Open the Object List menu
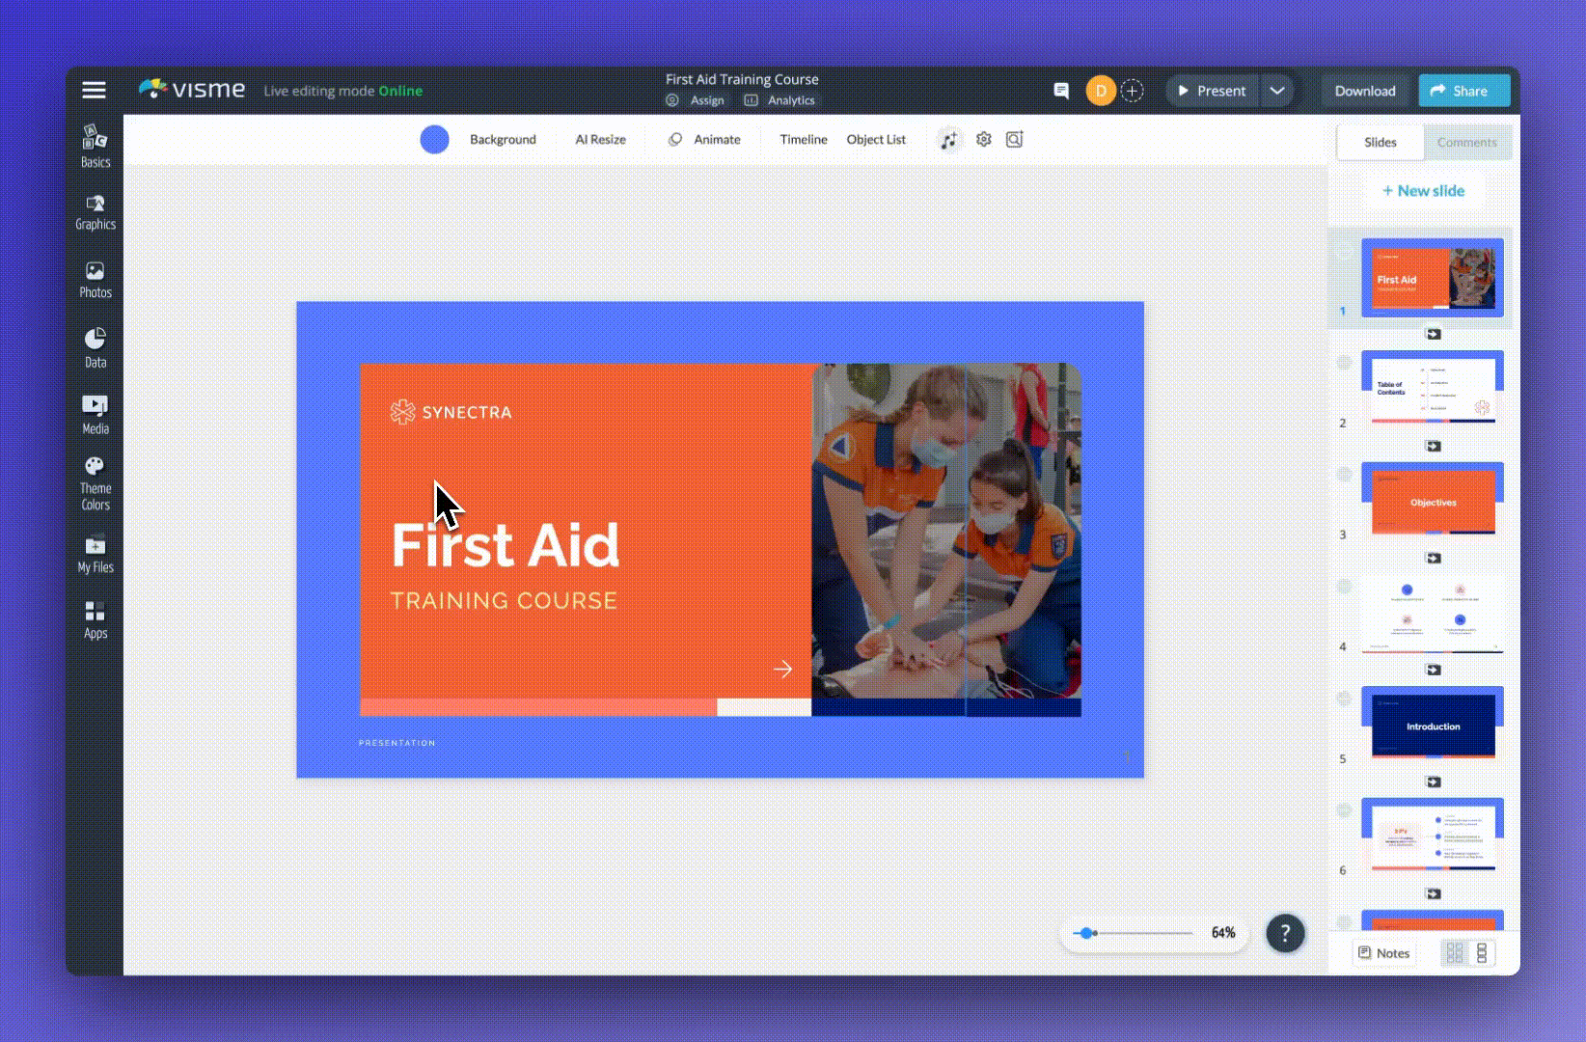Image resolution: width=1586 pixels, height=1042 pixels. tap(875, 139)
